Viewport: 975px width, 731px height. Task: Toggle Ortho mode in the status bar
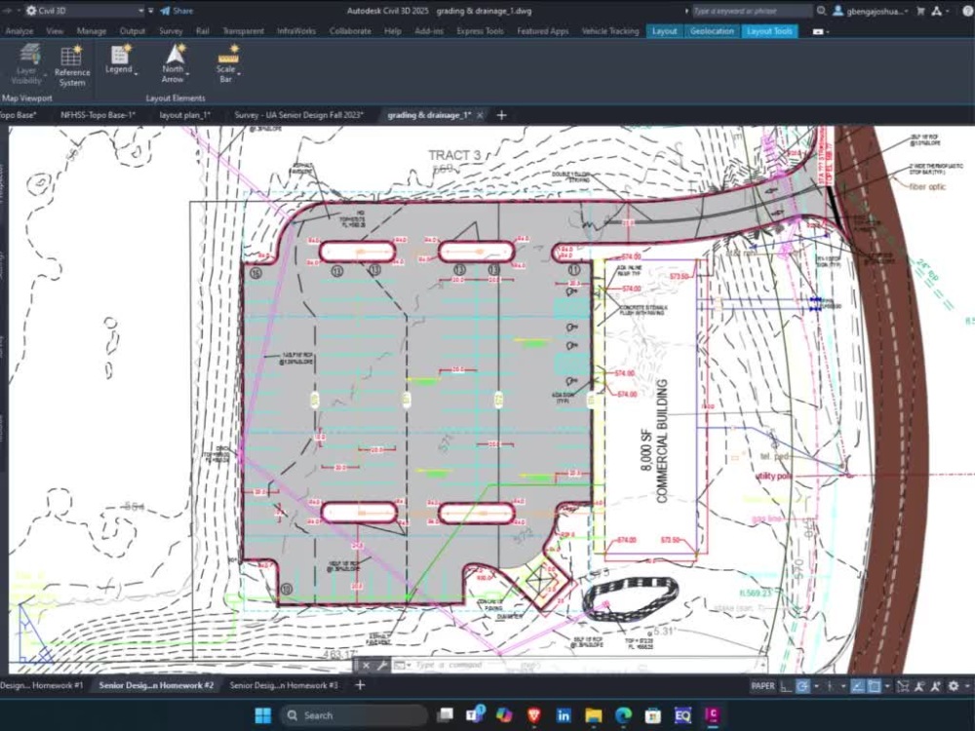[783, 685]
